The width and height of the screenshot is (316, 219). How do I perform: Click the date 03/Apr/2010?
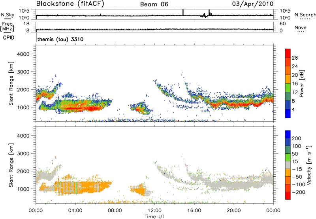pos(253,4)
